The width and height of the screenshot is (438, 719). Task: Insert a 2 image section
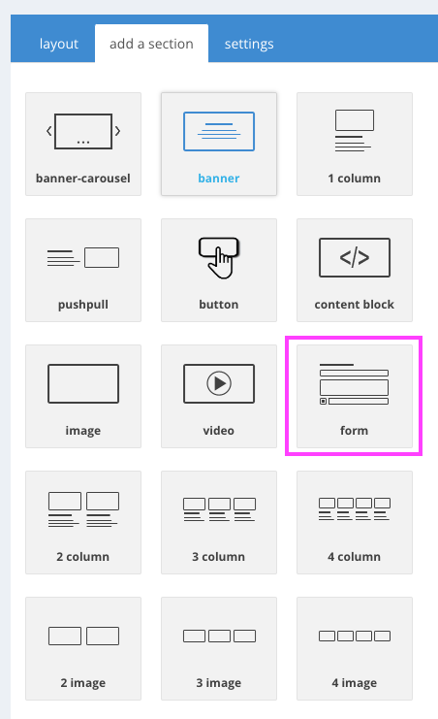83,648
